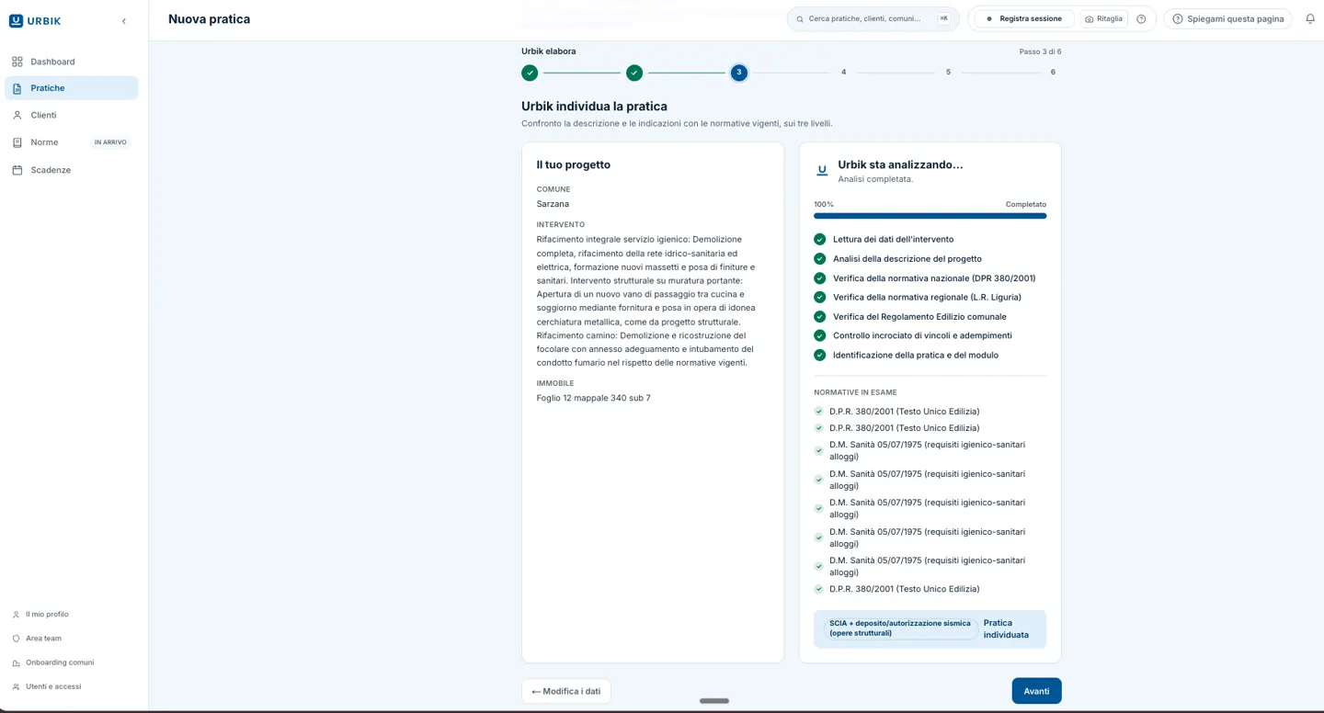Click the text Foglio 12 mappale 340 sub 7
Screen dimensions: 1324x713
click(594, 398)
